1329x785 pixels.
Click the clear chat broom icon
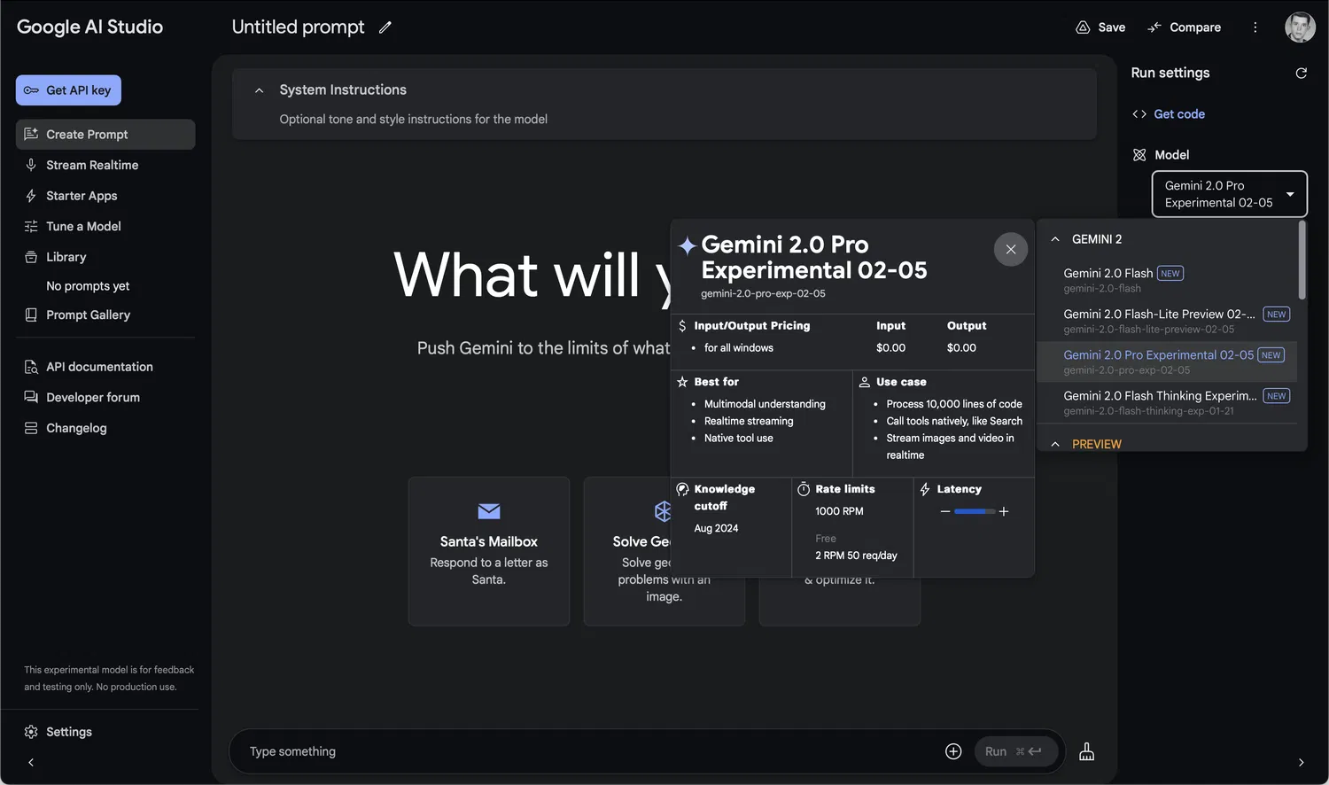1086,751
